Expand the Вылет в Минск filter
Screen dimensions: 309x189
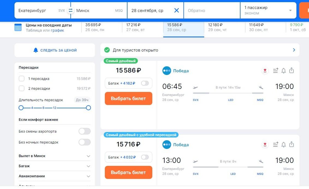click(x=55, y=156)
